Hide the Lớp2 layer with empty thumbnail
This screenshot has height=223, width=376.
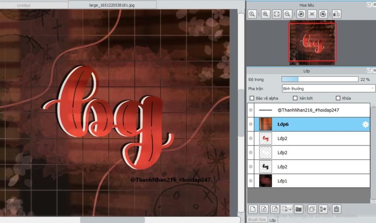click(250, 152)
